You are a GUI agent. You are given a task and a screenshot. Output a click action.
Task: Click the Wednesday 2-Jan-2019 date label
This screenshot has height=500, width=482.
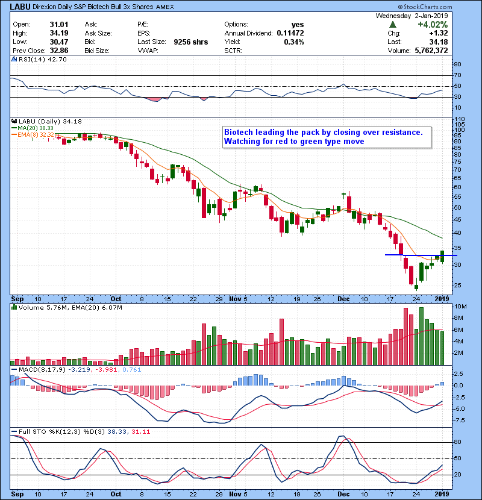(x=412, y=16)
